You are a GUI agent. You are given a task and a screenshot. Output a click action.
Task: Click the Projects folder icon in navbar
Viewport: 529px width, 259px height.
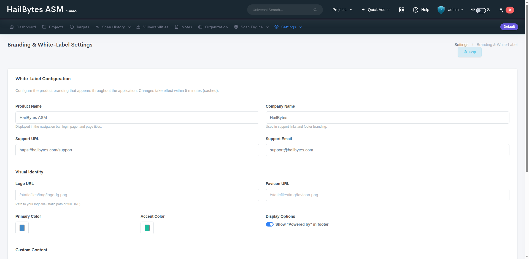point(44,27)
